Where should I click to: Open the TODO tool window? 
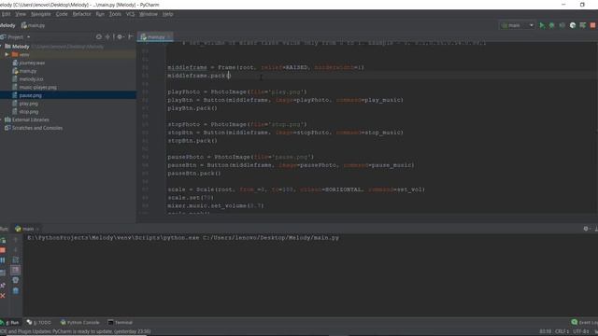point(38,322)
